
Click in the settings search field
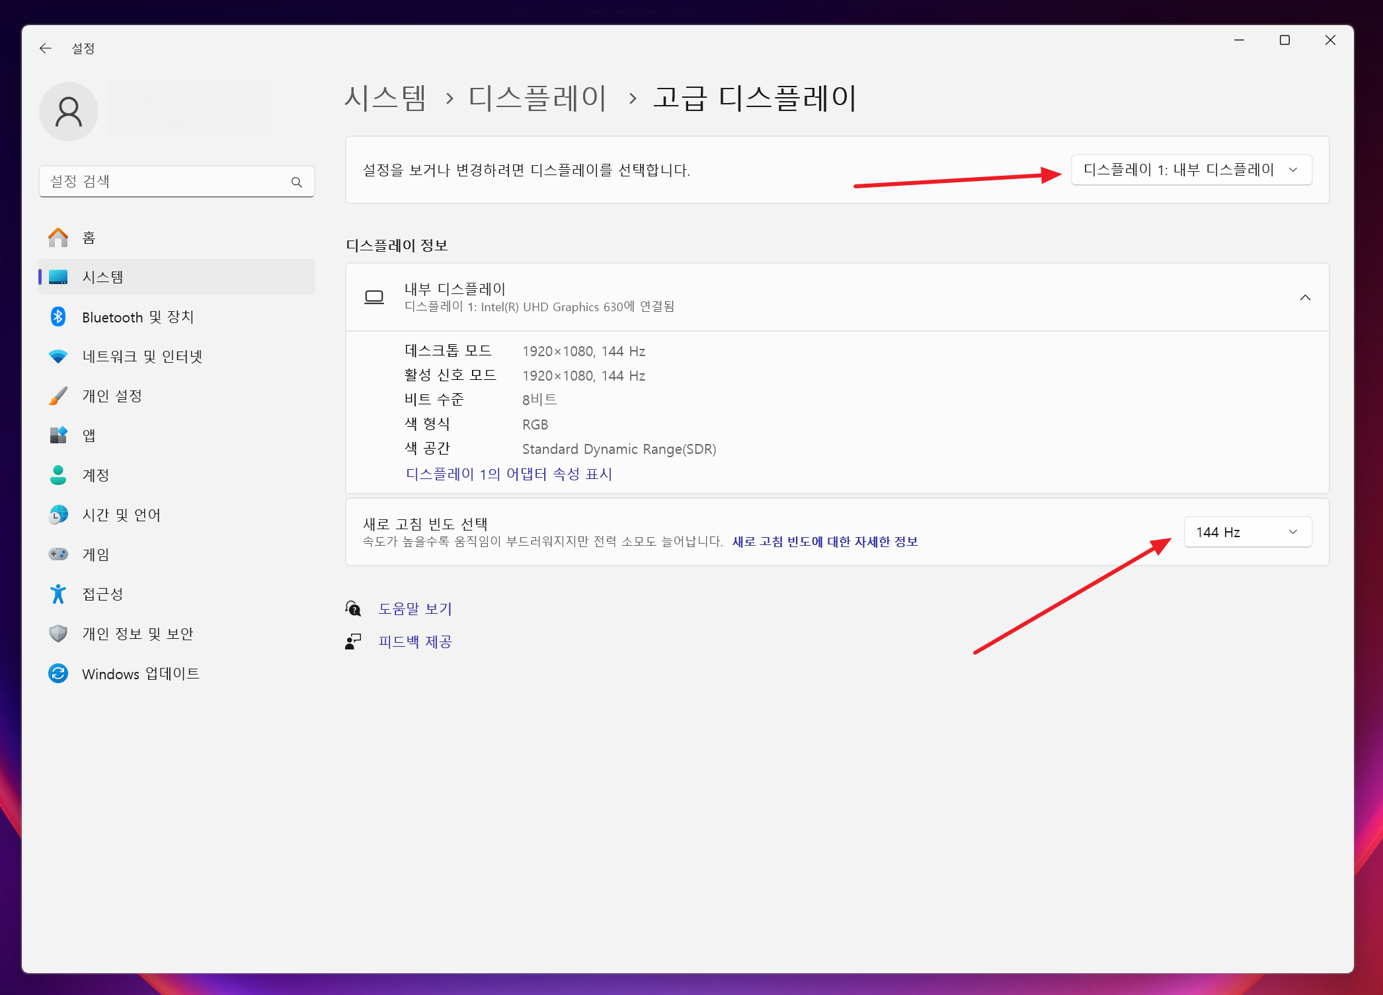[165, 182]
